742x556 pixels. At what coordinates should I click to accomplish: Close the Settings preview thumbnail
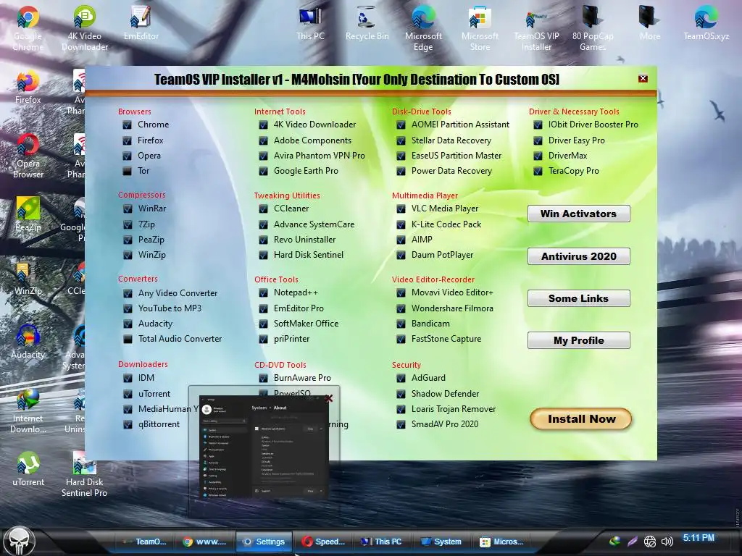pyautogui.click(x=329, y=398)
